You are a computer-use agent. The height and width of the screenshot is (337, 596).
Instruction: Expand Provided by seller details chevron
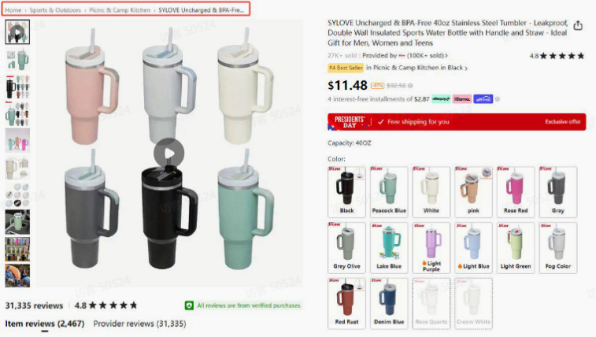click(x=446, y=56)
